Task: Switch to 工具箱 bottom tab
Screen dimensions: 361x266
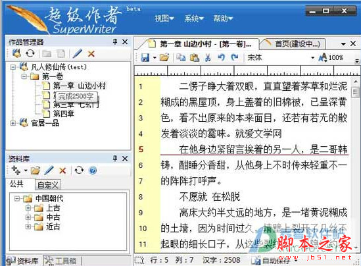Action: point(61,261)
